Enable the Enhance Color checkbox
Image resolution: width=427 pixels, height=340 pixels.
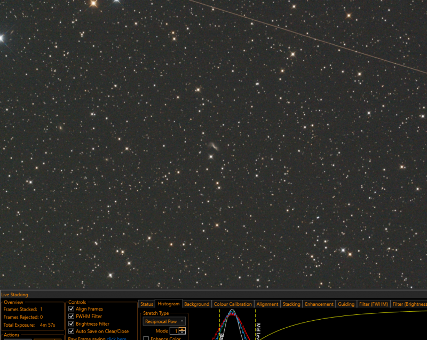tap(146, 338)
